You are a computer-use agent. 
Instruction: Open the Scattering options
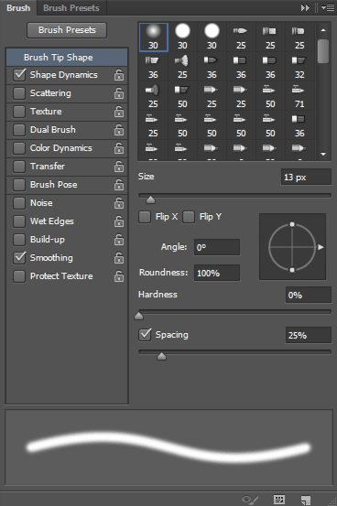50,93
